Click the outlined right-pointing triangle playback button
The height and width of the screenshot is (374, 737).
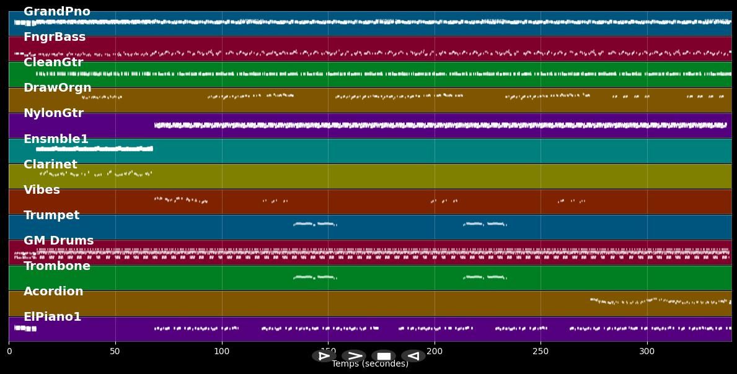[324, 356]
